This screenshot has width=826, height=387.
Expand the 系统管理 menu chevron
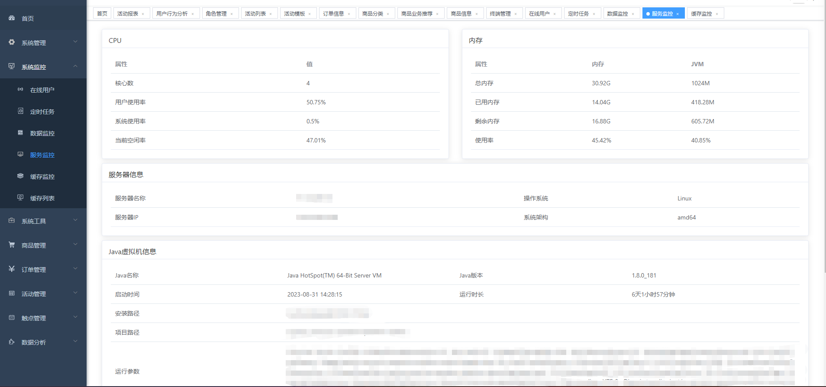[75, 42]
